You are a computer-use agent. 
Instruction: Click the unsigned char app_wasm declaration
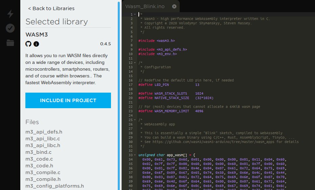[167, 155]
